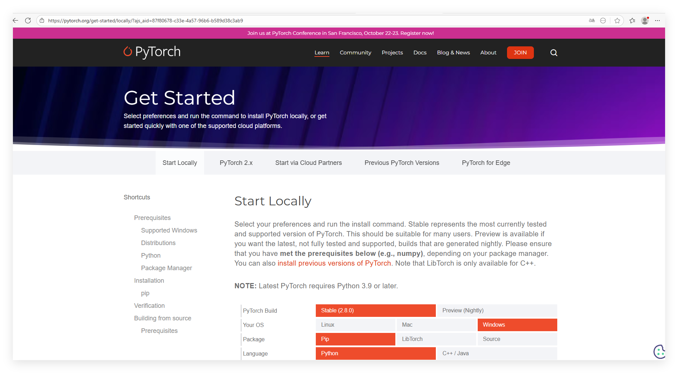Click the Shortcuts sidebar heading
Viewport: 678px width, 373px height.
[x=137, y=197]
